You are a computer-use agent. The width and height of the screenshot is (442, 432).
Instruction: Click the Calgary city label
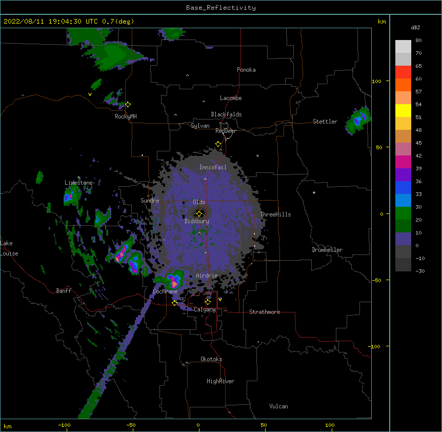(x=205, y=309)
